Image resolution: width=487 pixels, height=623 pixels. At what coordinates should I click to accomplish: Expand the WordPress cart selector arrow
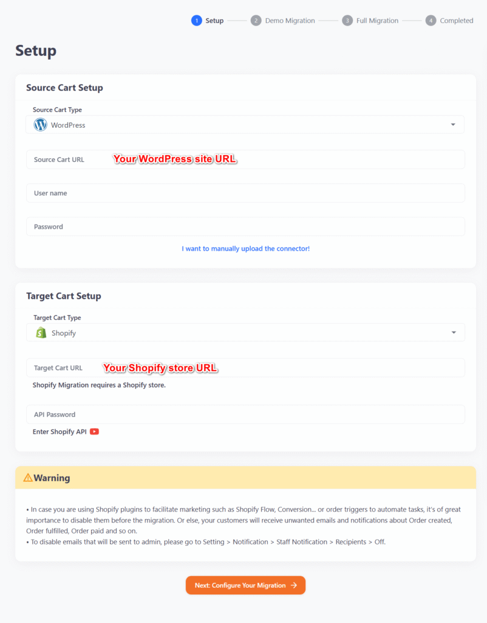[453, 124]
